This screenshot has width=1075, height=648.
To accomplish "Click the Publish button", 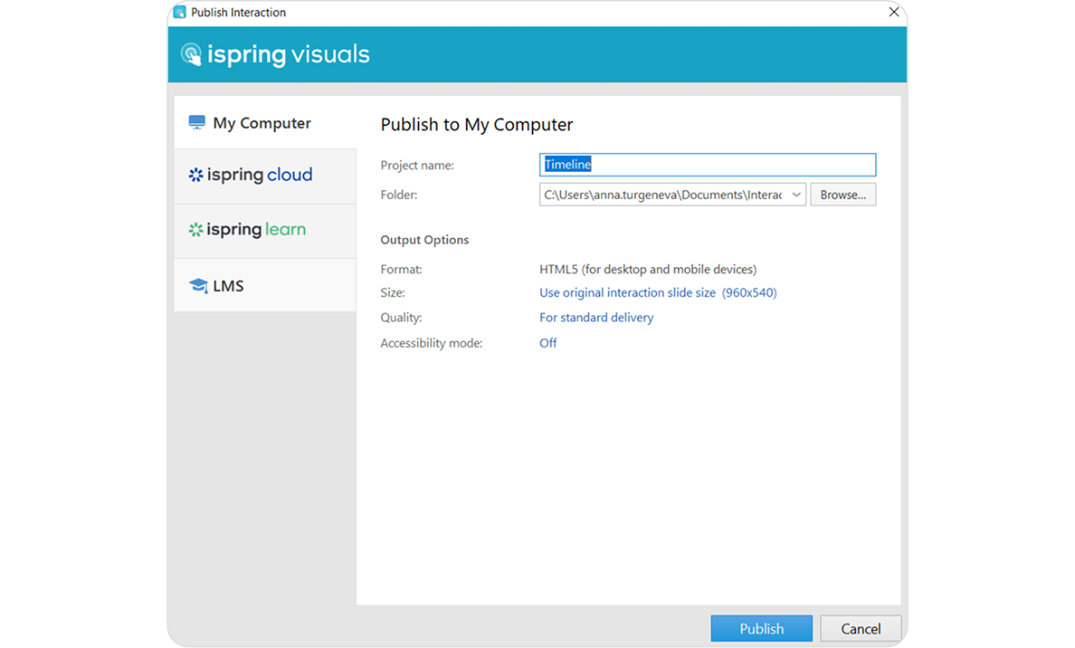I will pos(762,628).
